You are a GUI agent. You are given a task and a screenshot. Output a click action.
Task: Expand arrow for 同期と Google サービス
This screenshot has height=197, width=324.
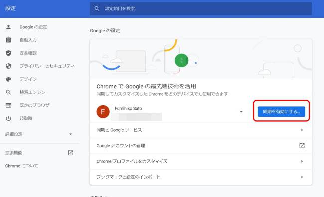(302, 130)
